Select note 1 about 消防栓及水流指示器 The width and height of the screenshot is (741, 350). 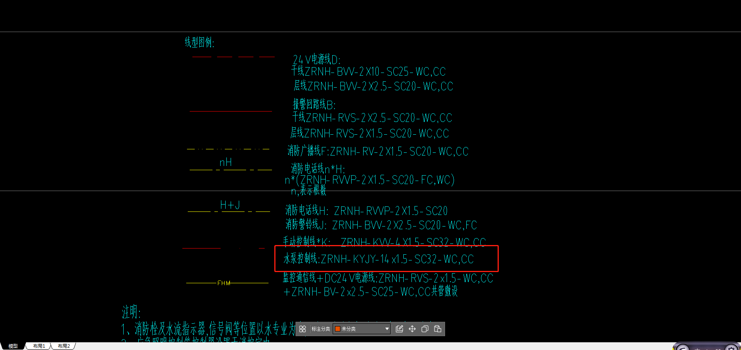(208, 329)
